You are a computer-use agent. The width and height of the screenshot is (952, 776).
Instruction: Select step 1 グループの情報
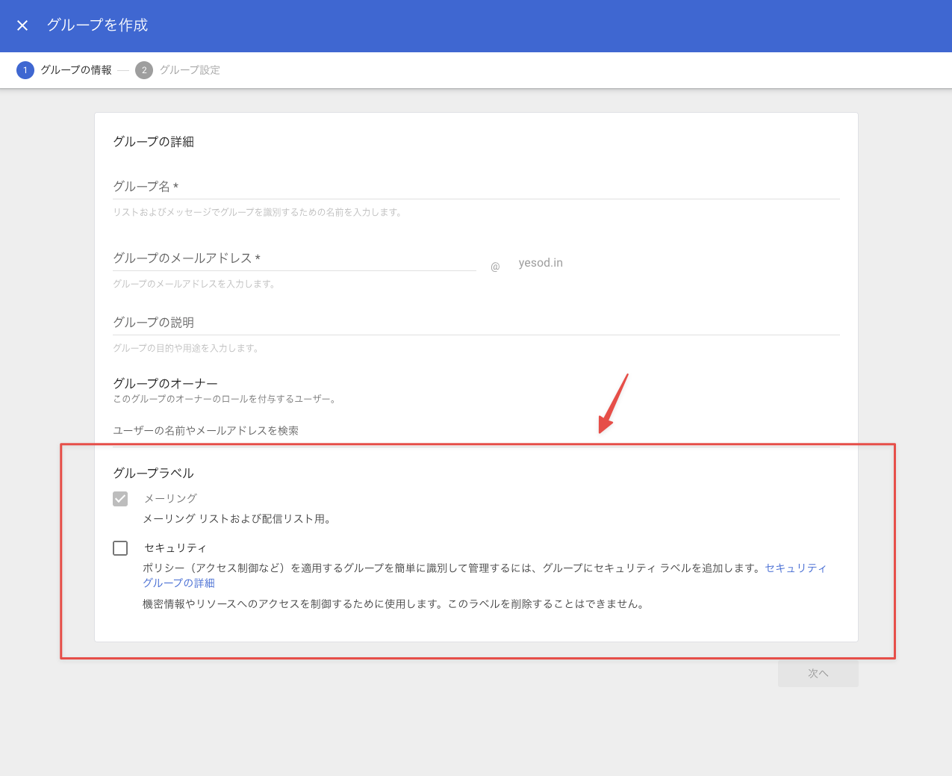pos(64,70)
